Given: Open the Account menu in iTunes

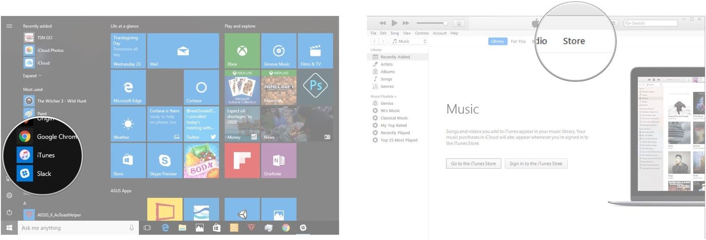Looking at the screenshot, I should (x=439, y=33).
